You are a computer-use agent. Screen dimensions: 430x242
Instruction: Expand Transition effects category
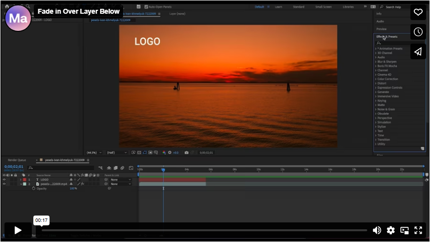[x=376, y=140]
